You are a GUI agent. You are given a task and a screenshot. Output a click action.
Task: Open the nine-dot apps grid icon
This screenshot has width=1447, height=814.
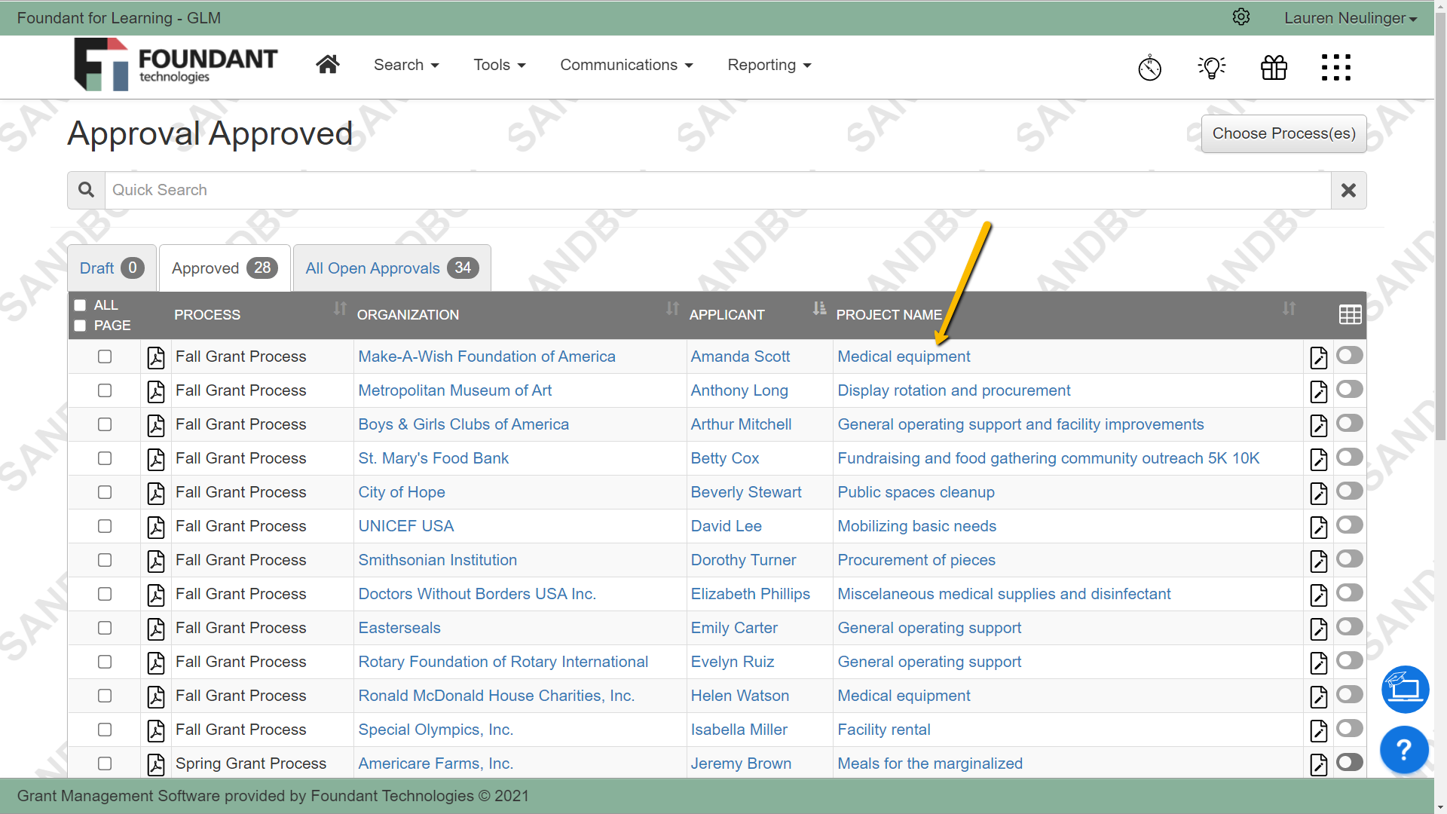click(x=1335, y=67)
